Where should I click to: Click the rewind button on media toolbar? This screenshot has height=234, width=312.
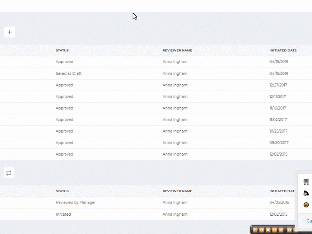275,230
